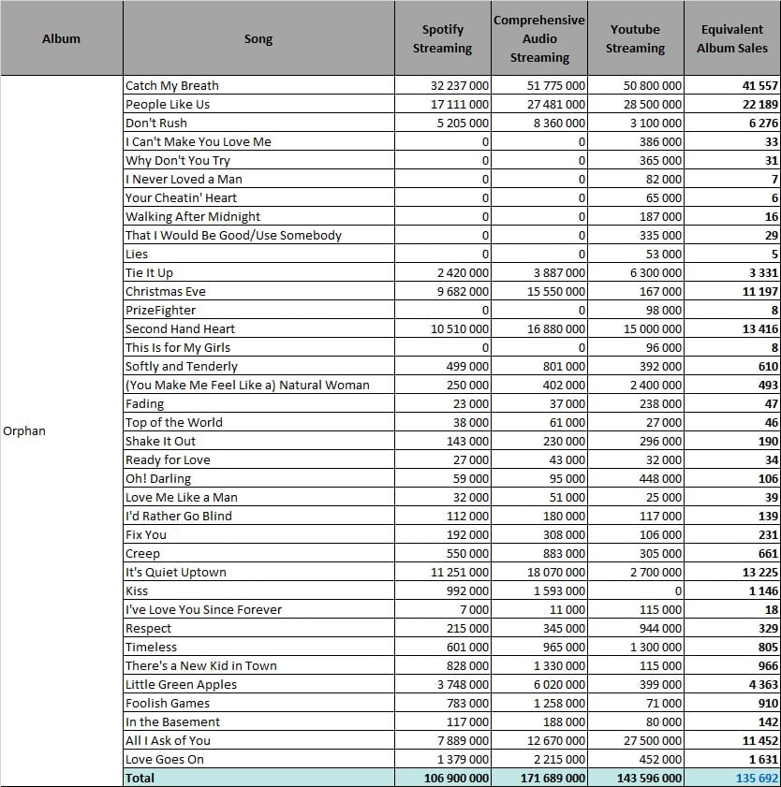Select the Shake It Out cell
The width and height of the screenshot is (781, 787).
click(258, 441)
